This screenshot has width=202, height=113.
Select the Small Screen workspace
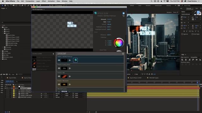(158, 6)
